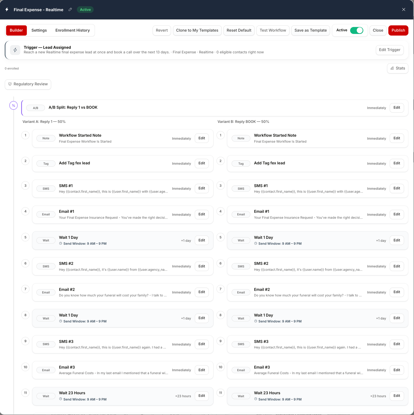Toggle the Active workflow switch
Image resolution: width=414 pixels, height=415 pixels.
357,30
